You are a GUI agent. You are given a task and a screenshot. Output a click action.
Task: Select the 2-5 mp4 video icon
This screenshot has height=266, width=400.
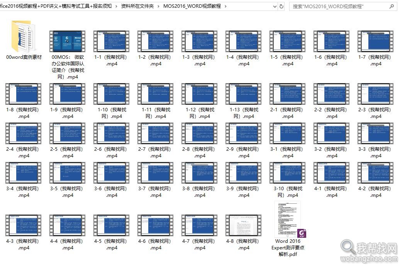68,133
